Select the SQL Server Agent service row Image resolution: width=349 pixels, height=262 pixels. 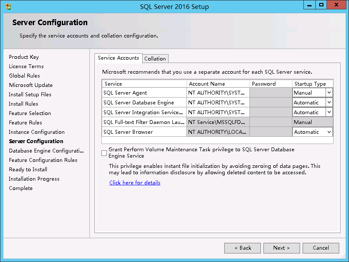(144, 92)
